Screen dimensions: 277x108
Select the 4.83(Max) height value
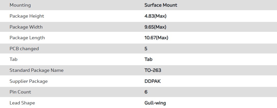point(155,16)
